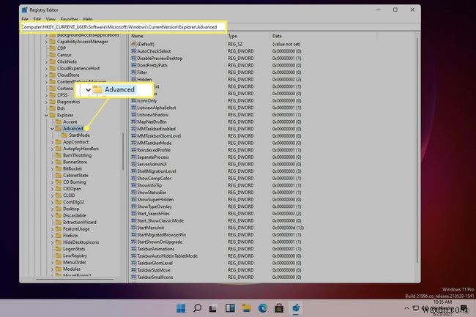The height and width of the screenshot is (317, 476).
Task: Expand the CapabilityAccessManager key
Action: (46, 42)
